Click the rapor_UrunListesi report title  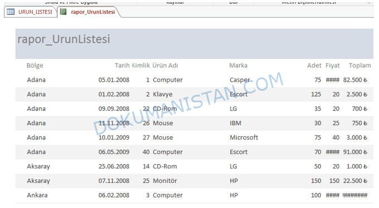tap(64, 39)
